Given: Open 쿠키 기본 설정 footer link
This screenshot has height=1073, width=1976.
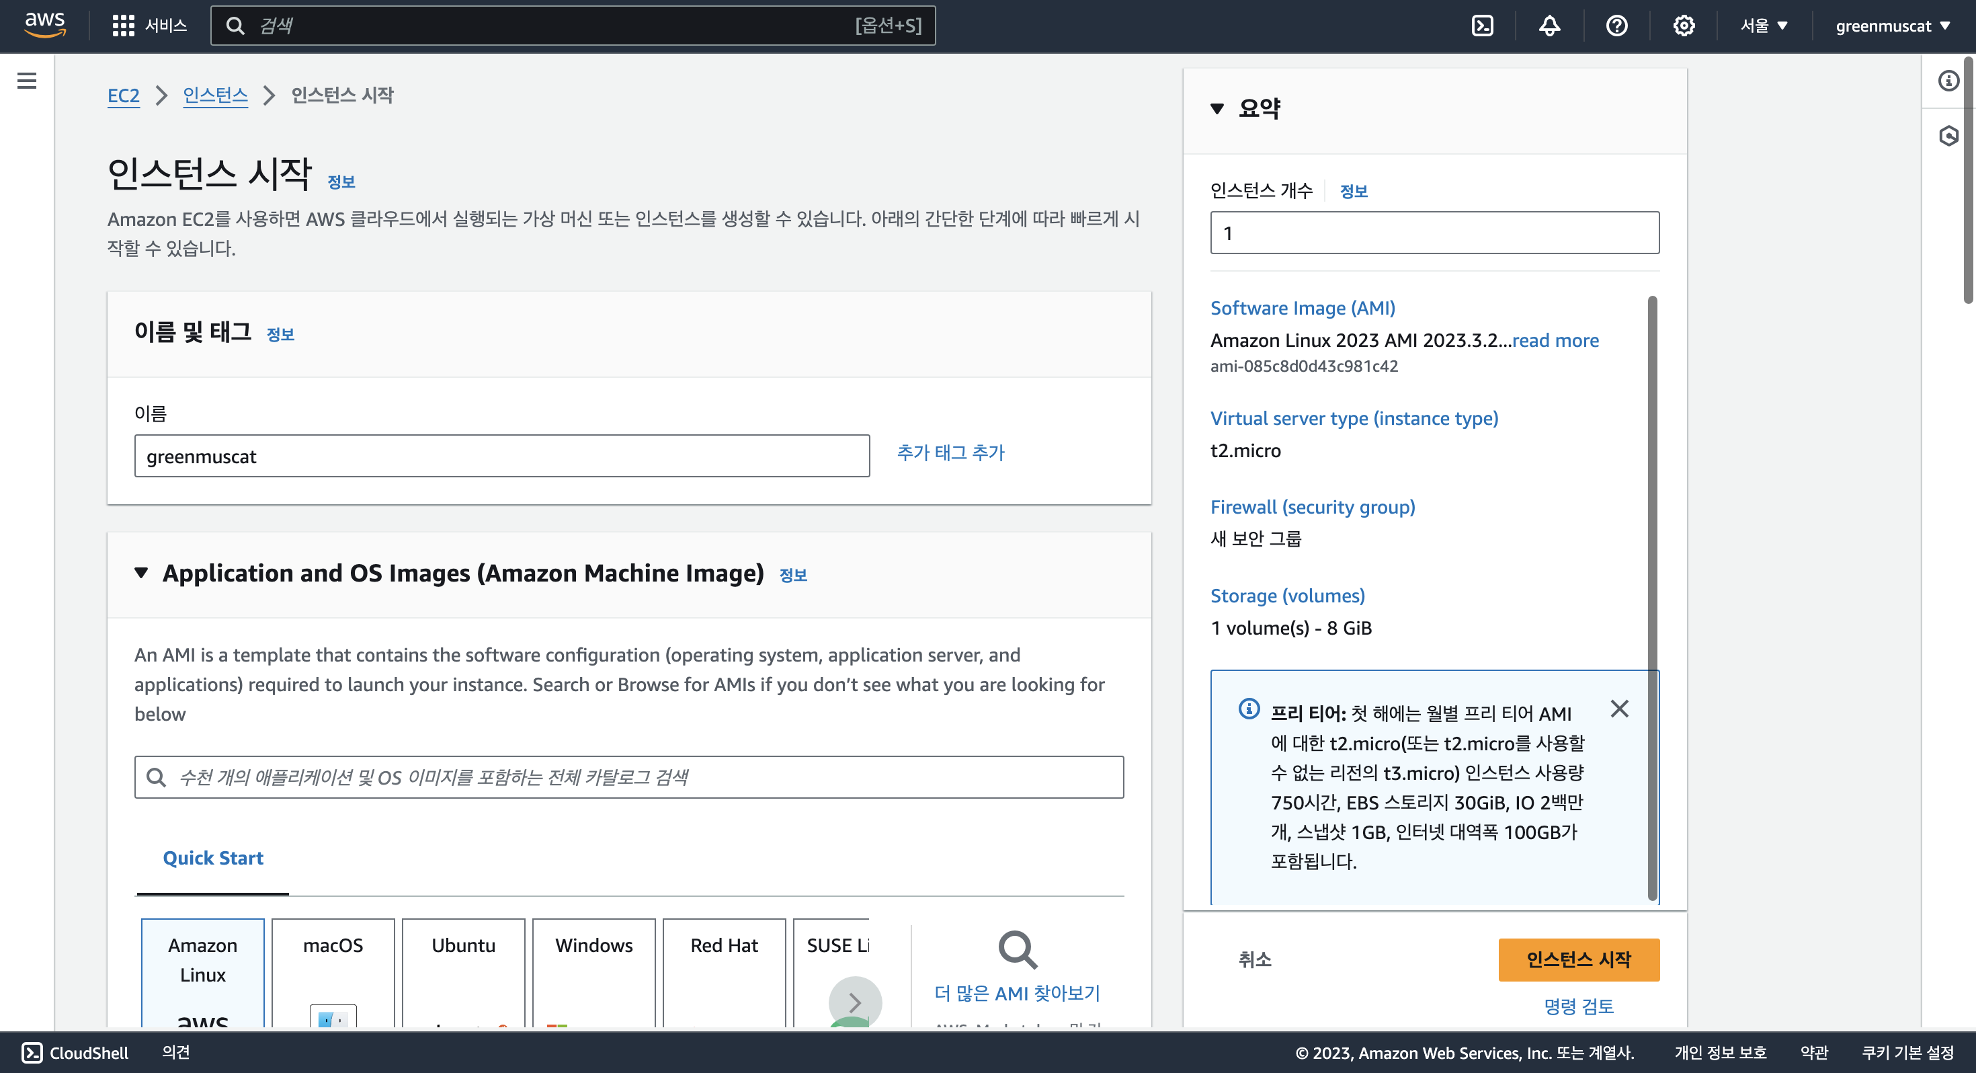Looking at the screenshot, I should pyautogui.click(x=1907, y=1052).
